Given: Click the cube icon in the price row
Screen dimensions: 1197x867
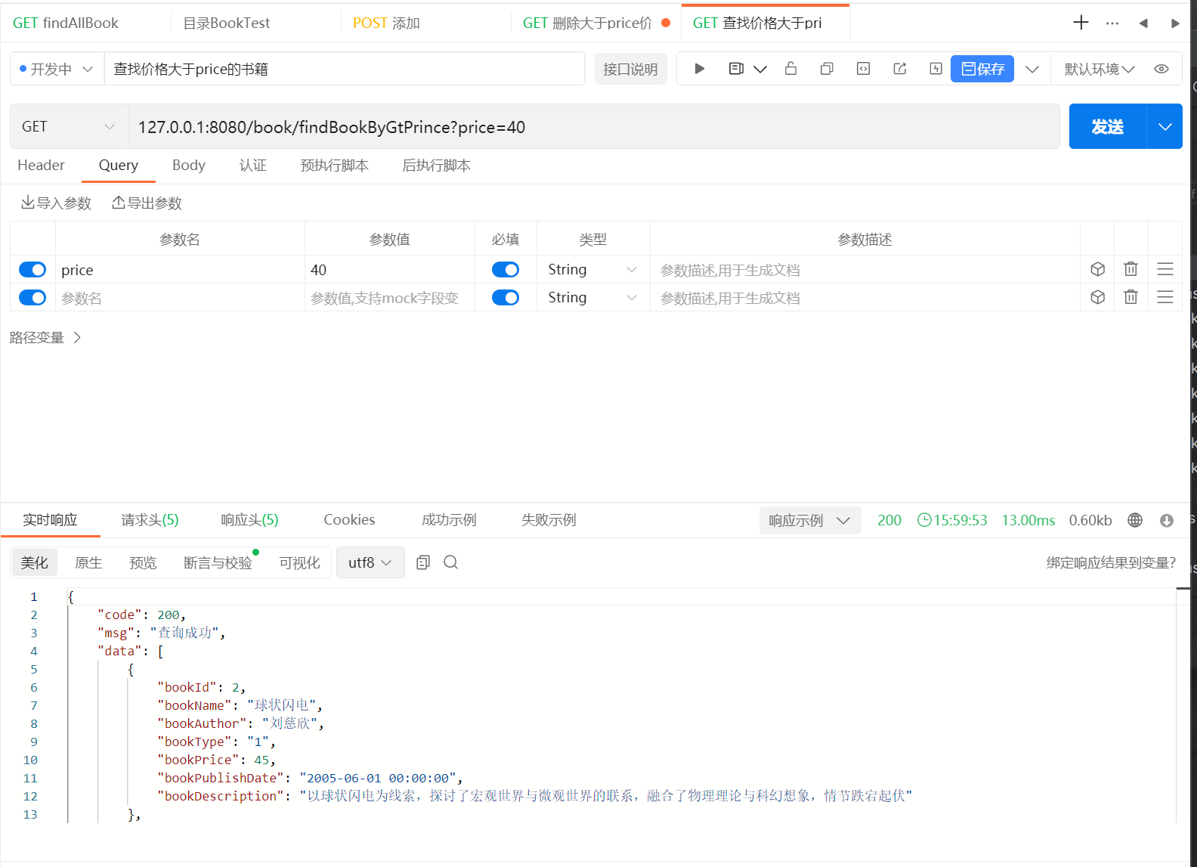Looking at the screenshot, I should coord(1097,269).
